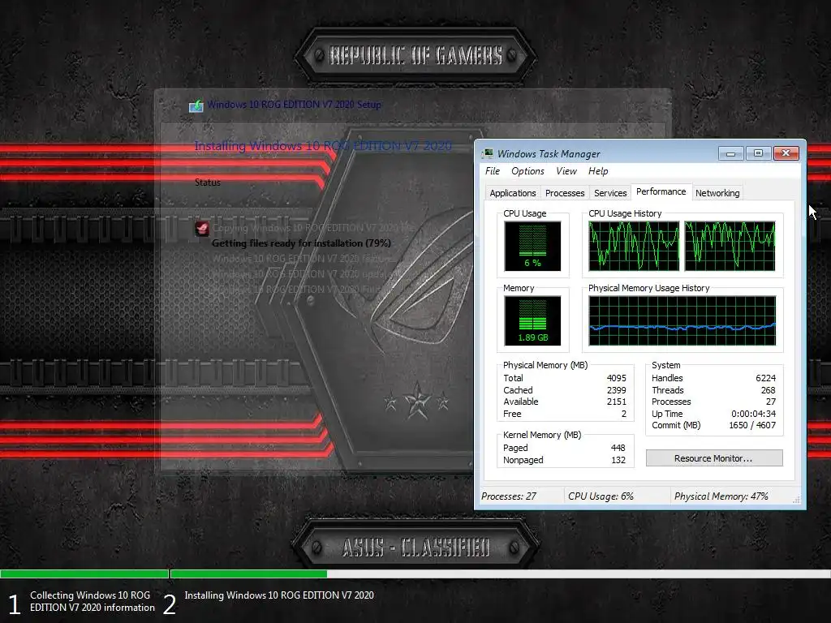This screenshot has height=623, width=831.
Task: Click the status bar Processes: 27
Action: 509,496
